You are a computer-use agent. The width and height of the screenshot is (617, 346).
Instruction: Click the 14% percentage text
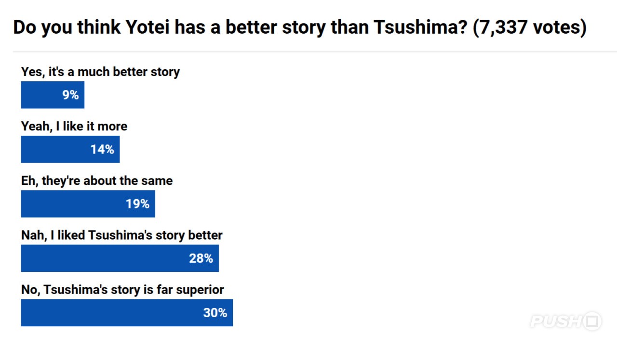102,149
